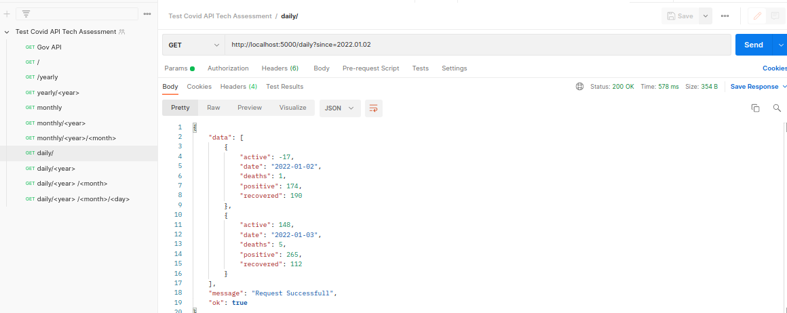Screen dimensions: 787x313
Task: Open the JSON format dropdown
Action: (x=340, y=108)
